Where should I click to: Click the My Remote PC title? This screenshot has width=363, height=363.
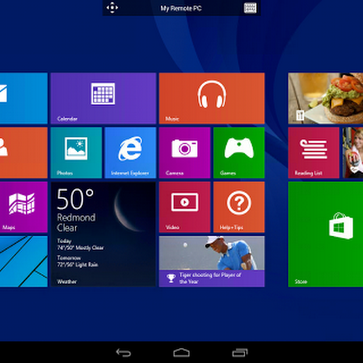tap(181, 8)
